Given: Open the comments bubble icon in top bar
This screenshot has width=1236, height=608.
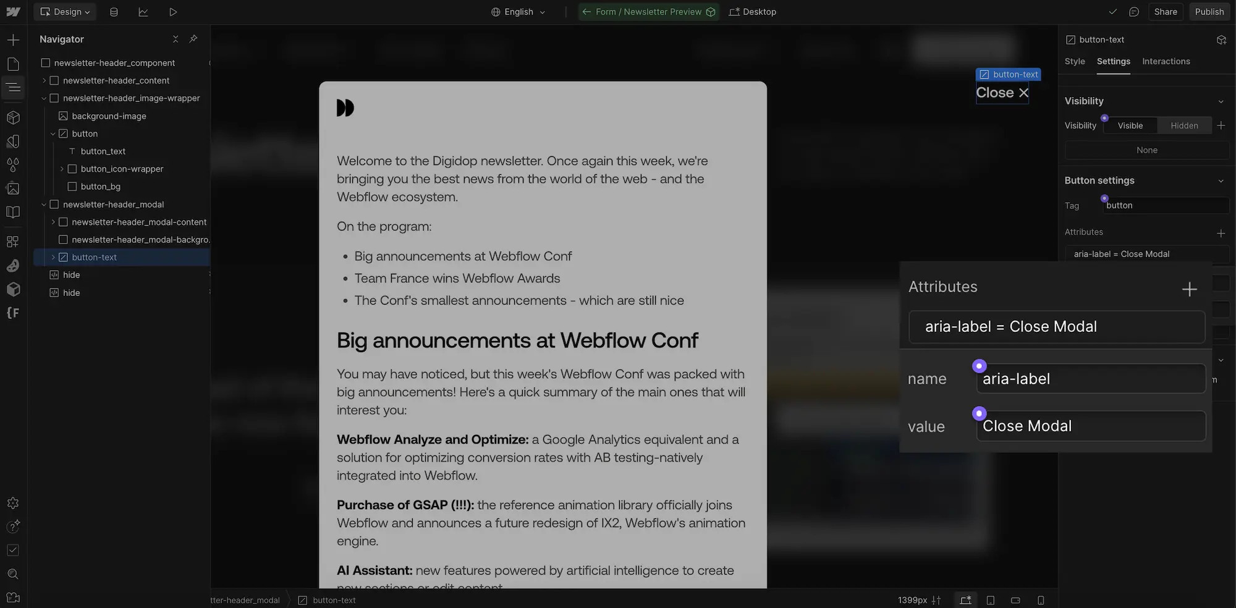Looking at the screenshot, I should point(1134,12).
